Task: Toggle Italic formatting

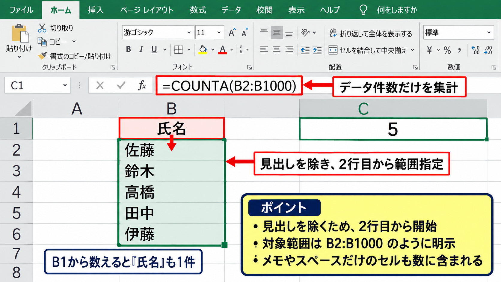Action: 141,49
